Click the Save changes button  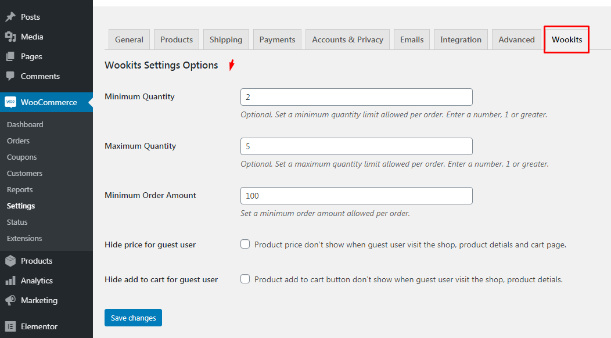click(x=133, y=318)
